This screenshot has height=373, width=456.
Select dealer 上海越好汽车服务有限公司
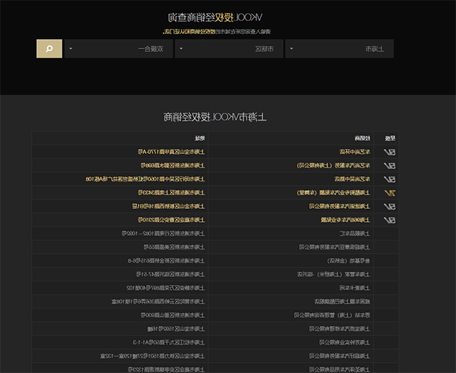[340, 356]
